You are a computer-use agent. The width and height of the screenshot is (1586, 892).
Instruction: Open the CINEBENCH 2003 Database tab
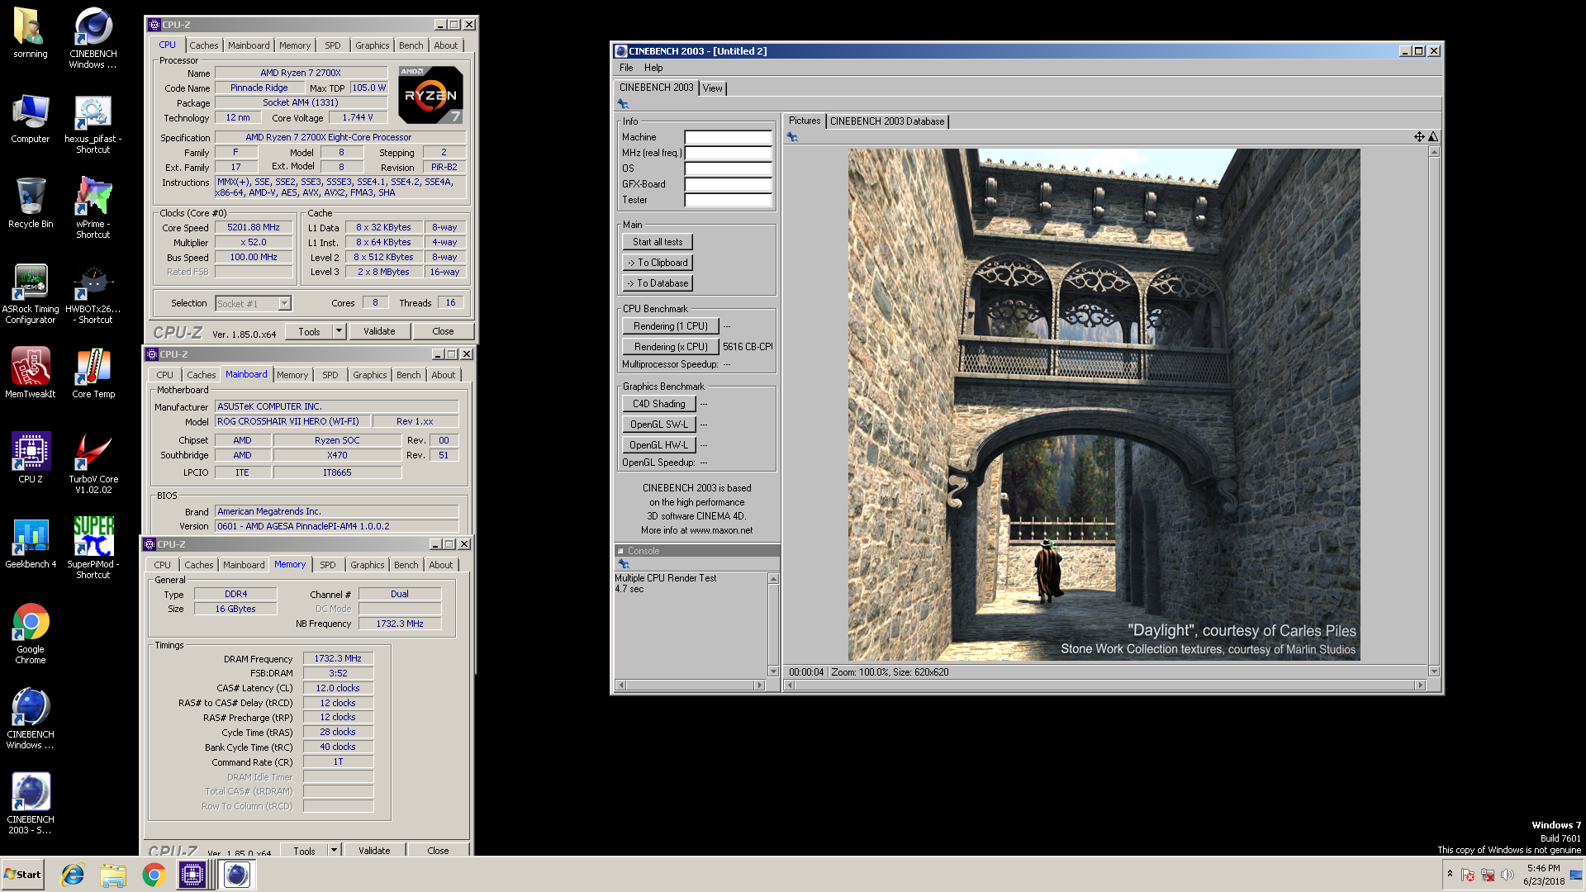887,121
